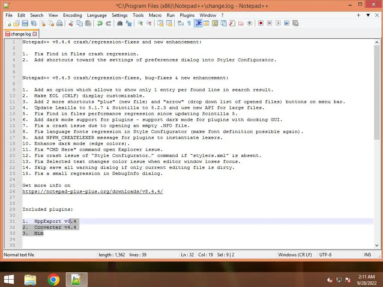Toggle word wrap in the toolbar
383x287 pixels.
pos(181,24)
